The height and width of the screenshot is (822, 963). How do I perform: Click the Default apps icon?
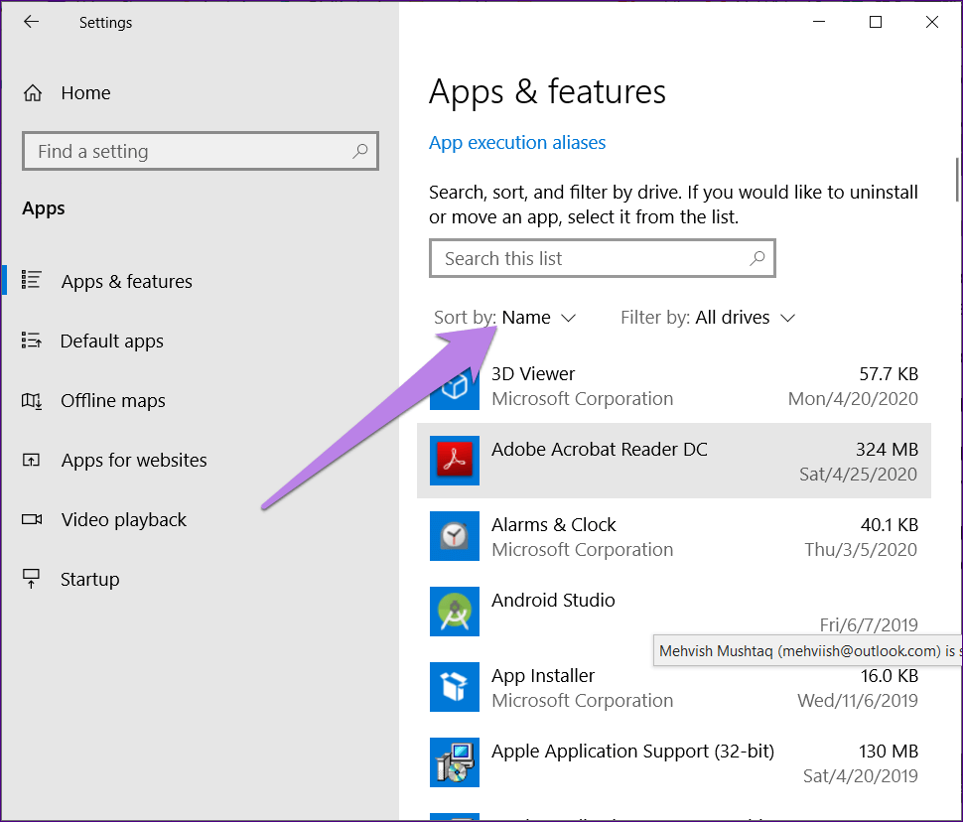pyautogui.click(x=32, y=340)
